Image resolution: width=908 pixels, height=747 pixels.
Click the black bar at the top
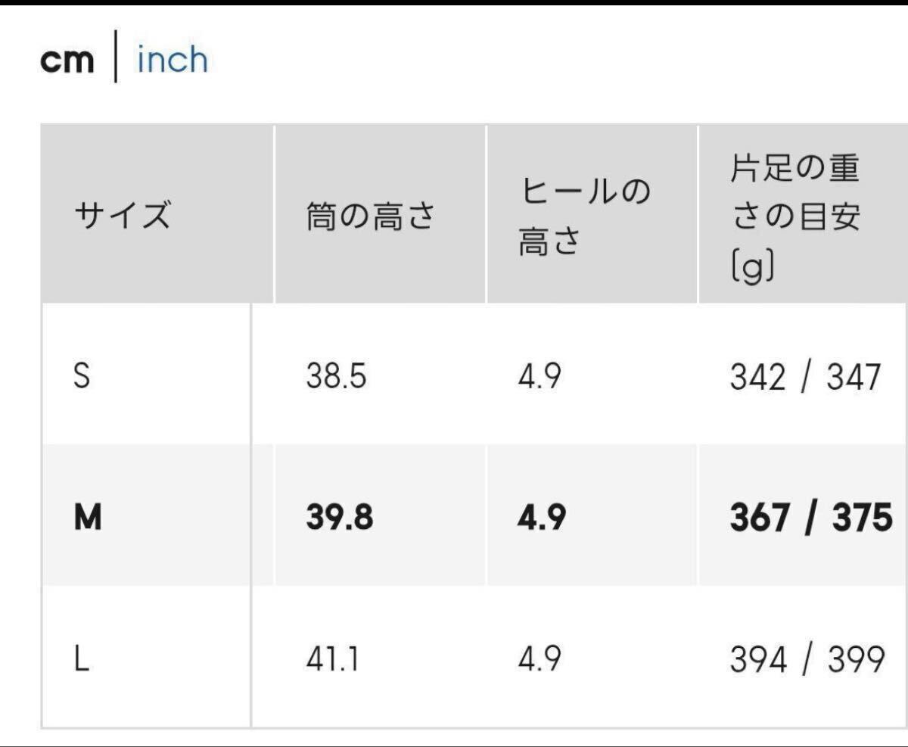click(454, 2)
